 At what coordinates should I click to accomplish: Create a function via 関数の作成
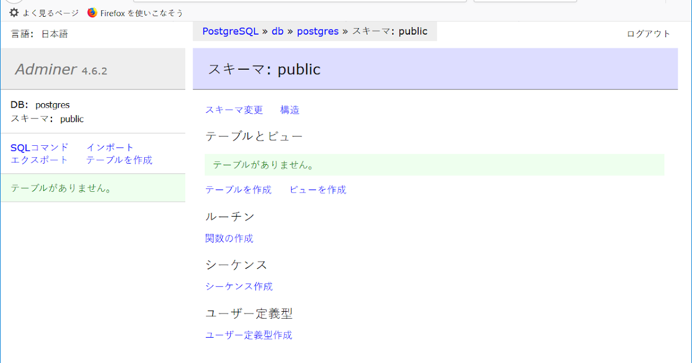(x=229, y=238)
